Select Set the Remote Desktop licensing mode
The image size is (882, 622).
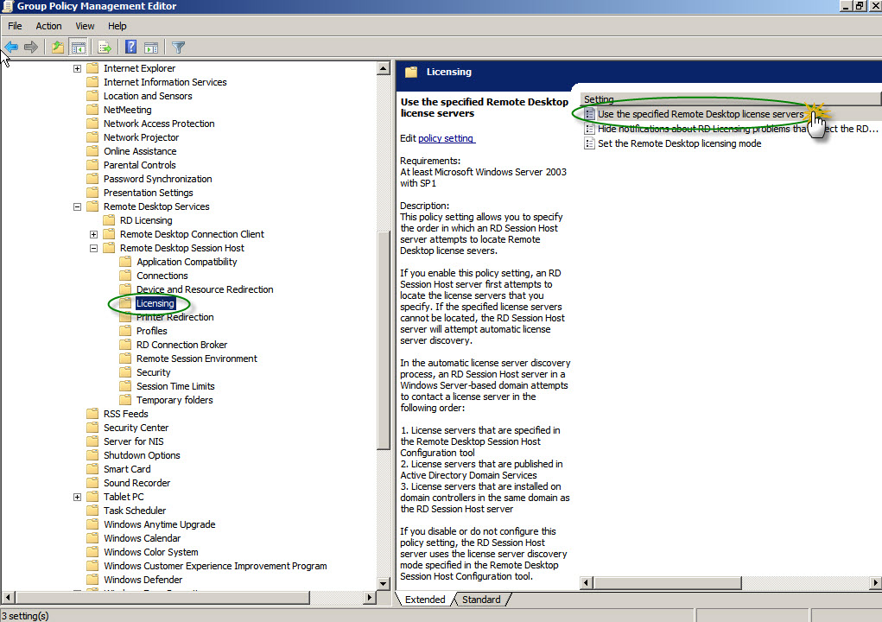(x=680, y=143)
